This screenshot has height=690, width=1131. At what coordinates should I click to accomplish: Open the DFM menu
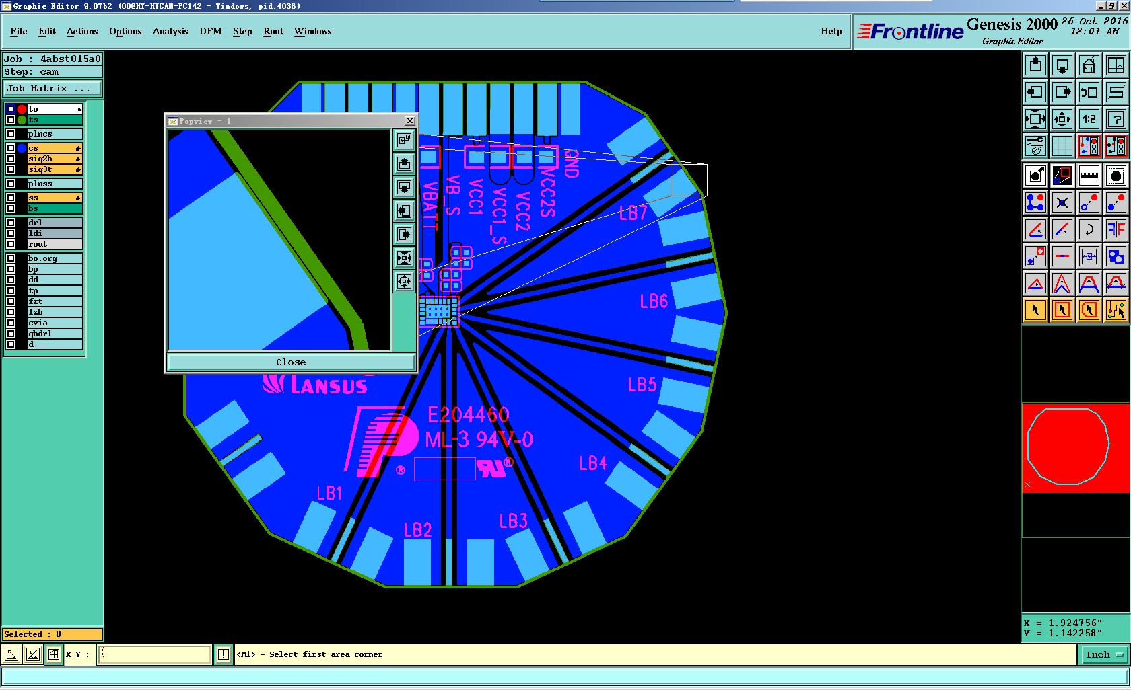click(x=211, y=31)
